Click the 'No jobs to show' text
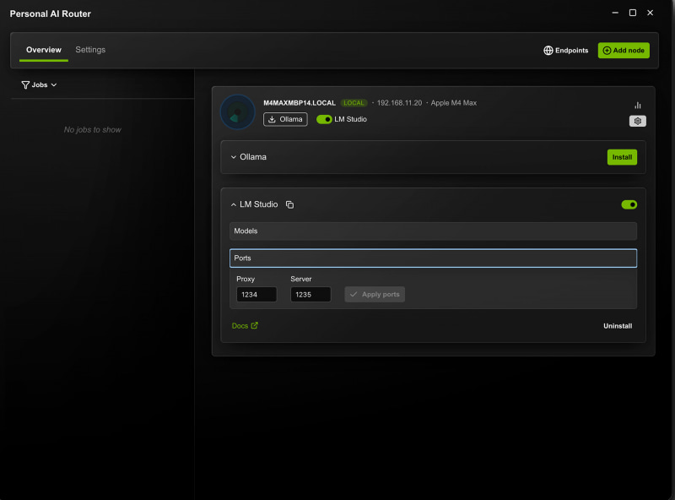 (93, 130)
